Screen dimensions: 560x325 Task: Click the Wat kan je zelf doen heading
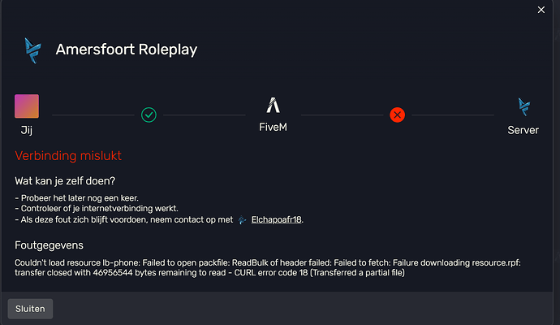[65, 181]
